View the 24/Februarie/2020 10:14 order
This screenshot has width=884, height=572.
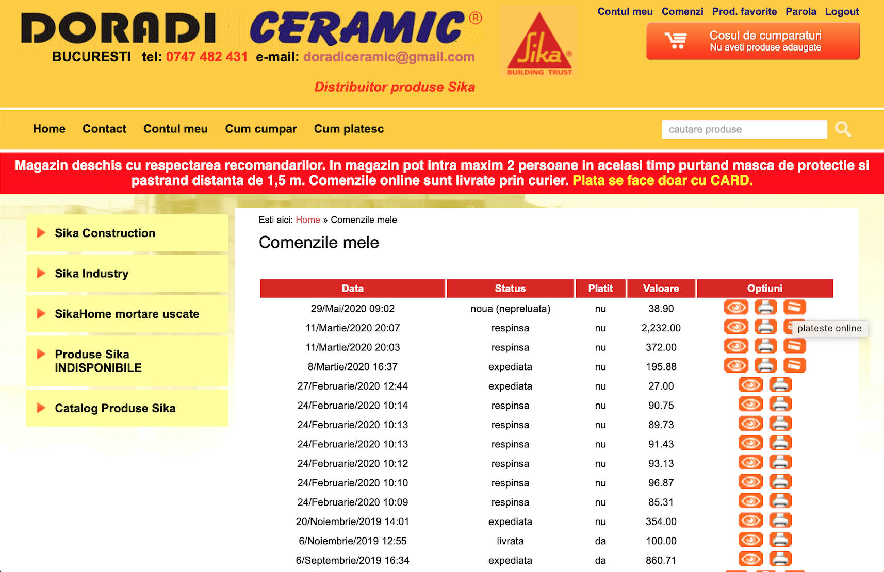(x=750, y=404)
